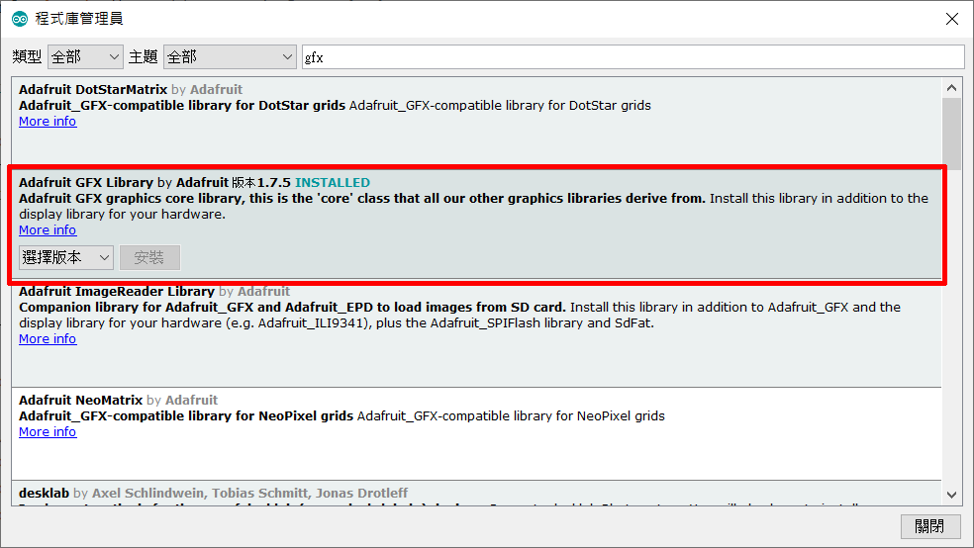Click the scrollbar down arrow
Image resolution: width=974 pixels, height=548 pixels.
[x=951, y=495]
